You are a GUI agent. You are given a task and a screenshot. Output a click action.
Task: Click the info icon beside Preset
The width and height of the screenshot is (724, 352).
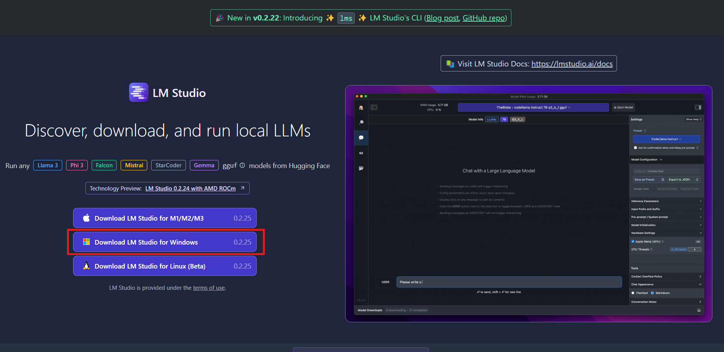click(x=645, y=131)
